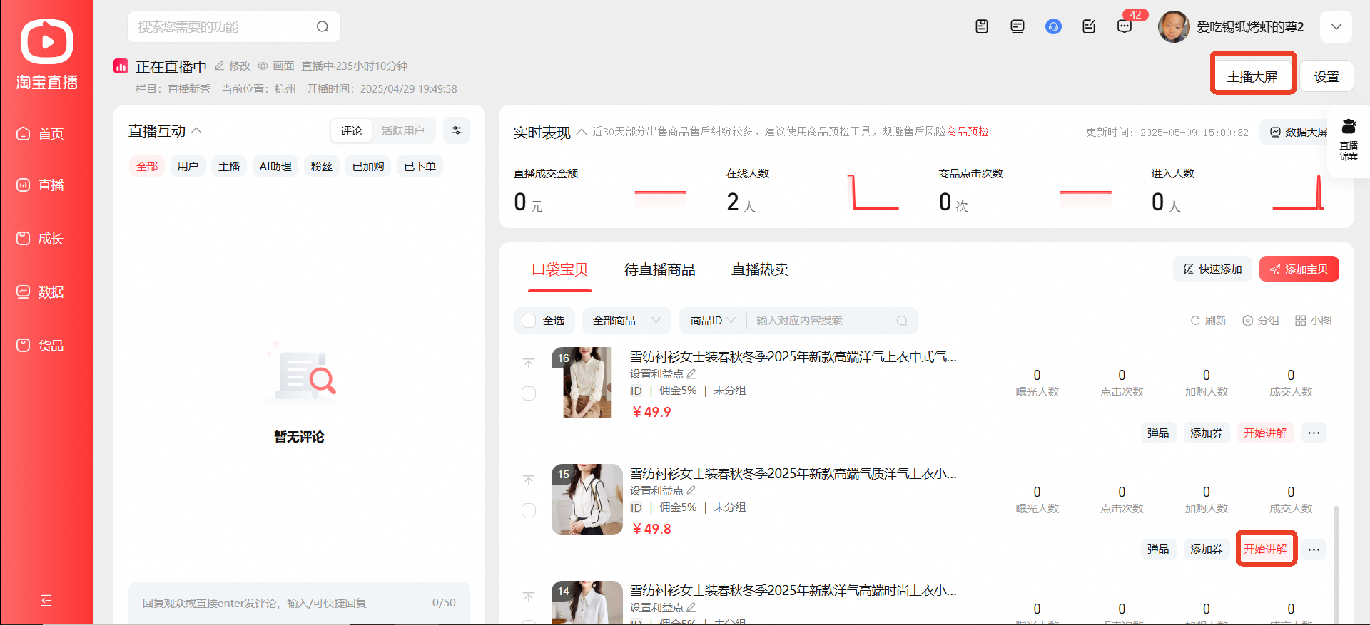Click the 添加宝贝 button
The width and height of the screenshot is (1370, 625).
(x=1299, y=269)
